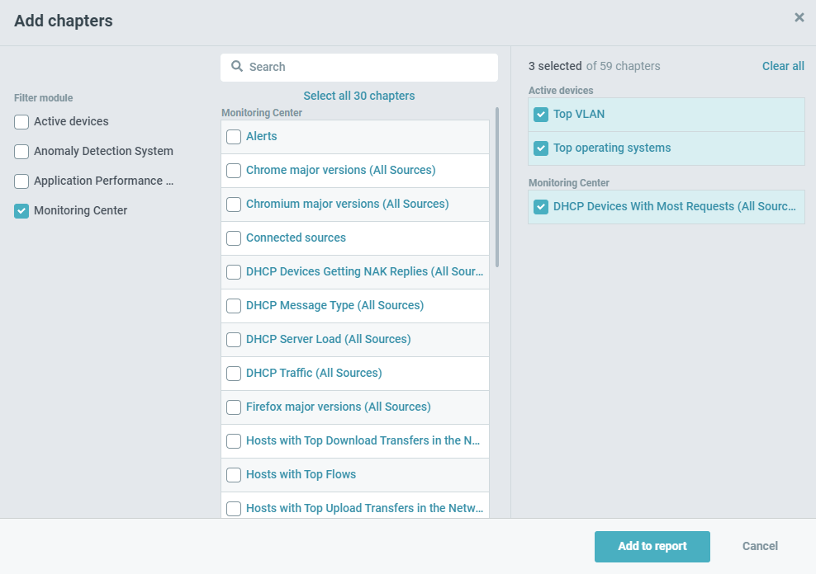
Task: Remove Top operating systems from selection
Action: [x=541, y=148]
